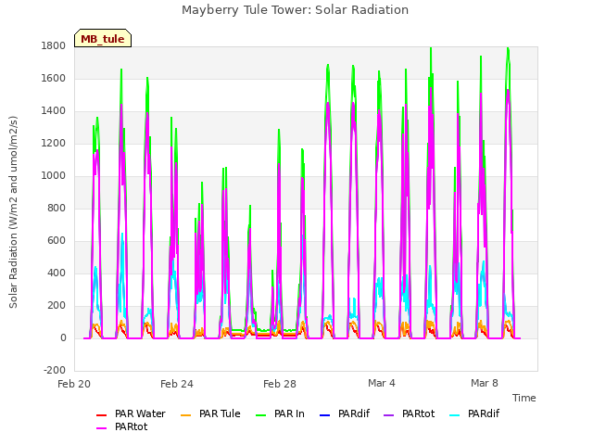Click the 600 y-axis tick label
Screen dimensions: 593x445
point(57,241)
